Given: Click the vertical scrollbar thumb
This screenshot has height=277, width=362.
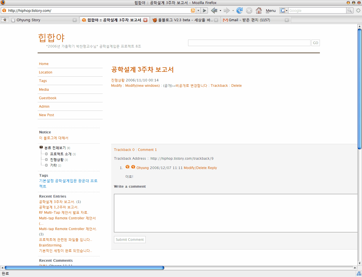Looking at the screenshot, I should 359,88.
